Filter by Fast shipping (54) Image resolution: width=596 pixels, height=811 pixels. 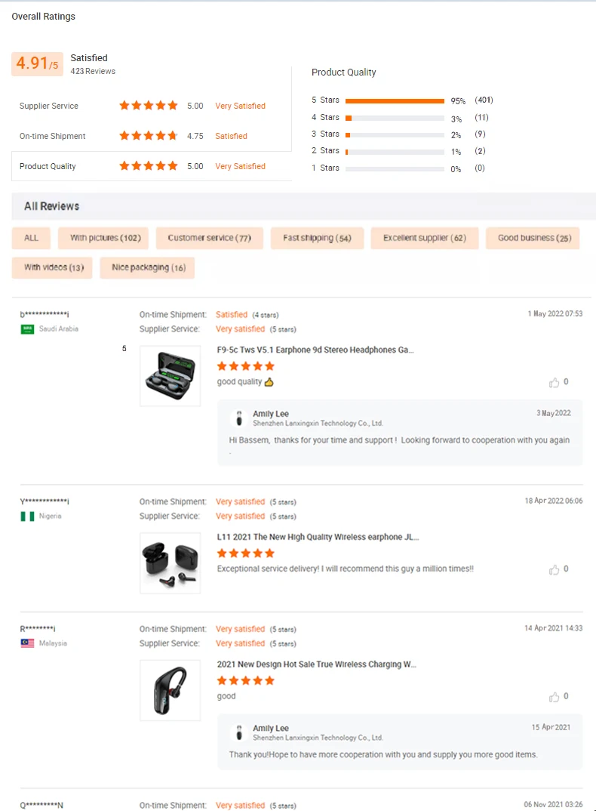pos(317,238)
